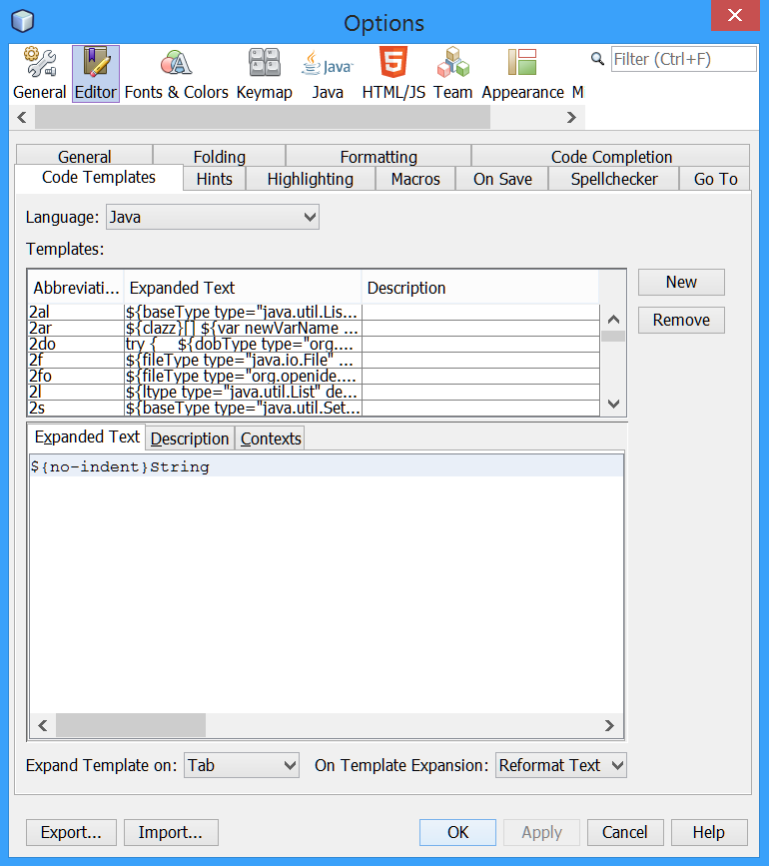Open Fonts & Colors category
Screen dimensions: 769x866
(x=176, y=74)
